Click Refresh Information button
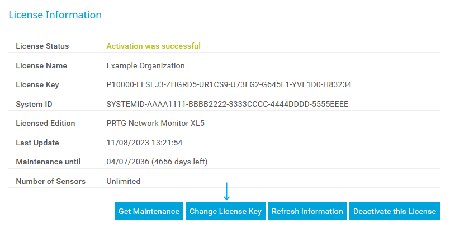450x228 pixels. (x=307, y=211)
